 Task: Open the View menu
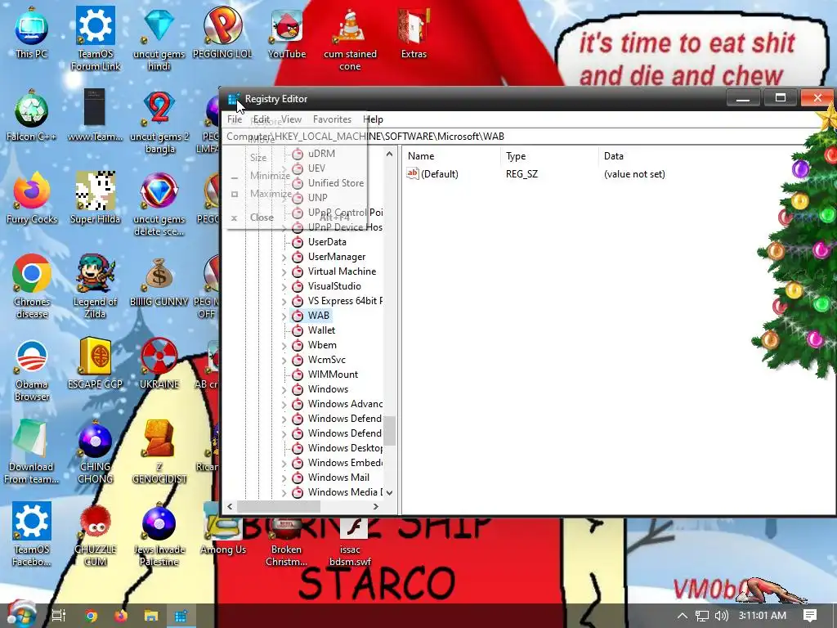point(291,119)
